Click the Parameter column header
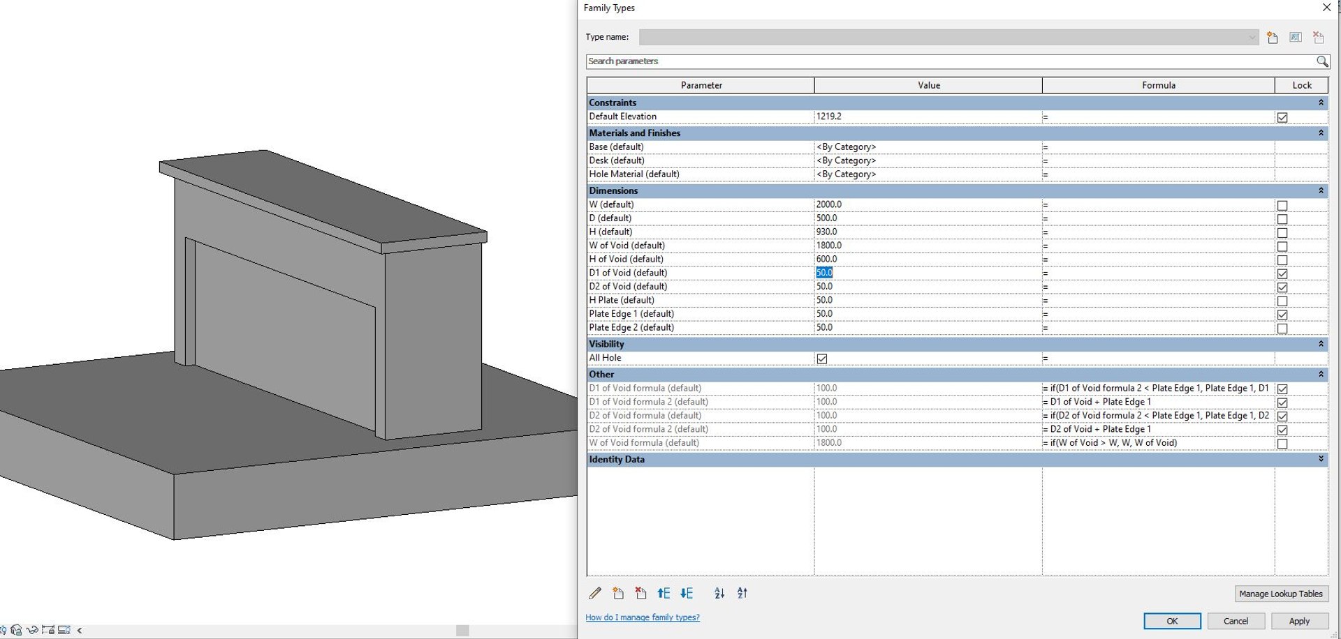This screenshot has width=1341, height=639. (x=701, y=85)
